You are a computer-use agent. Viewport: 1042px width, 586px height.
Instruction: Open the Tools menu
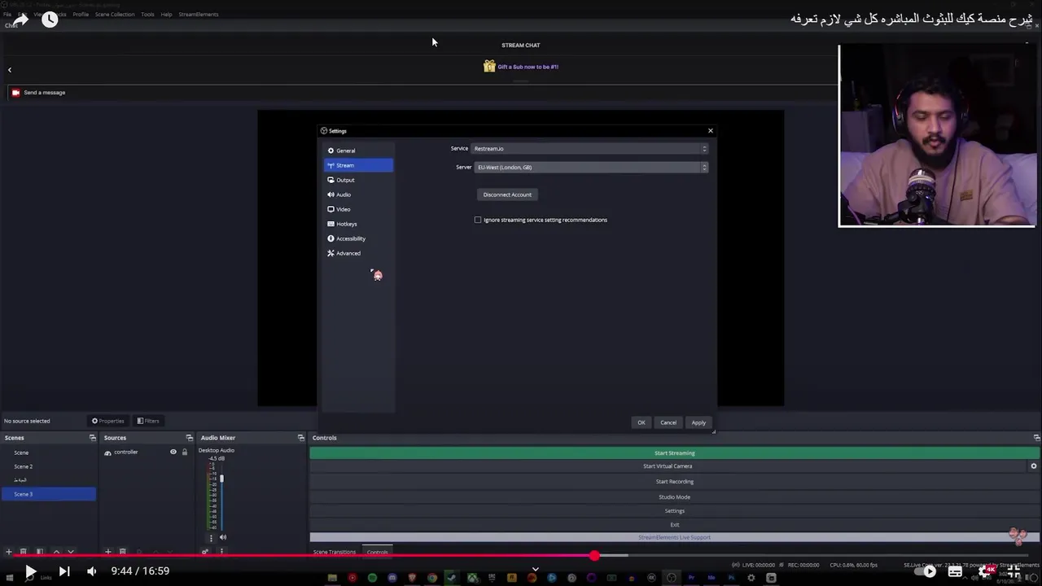click(x=147, y=14)
